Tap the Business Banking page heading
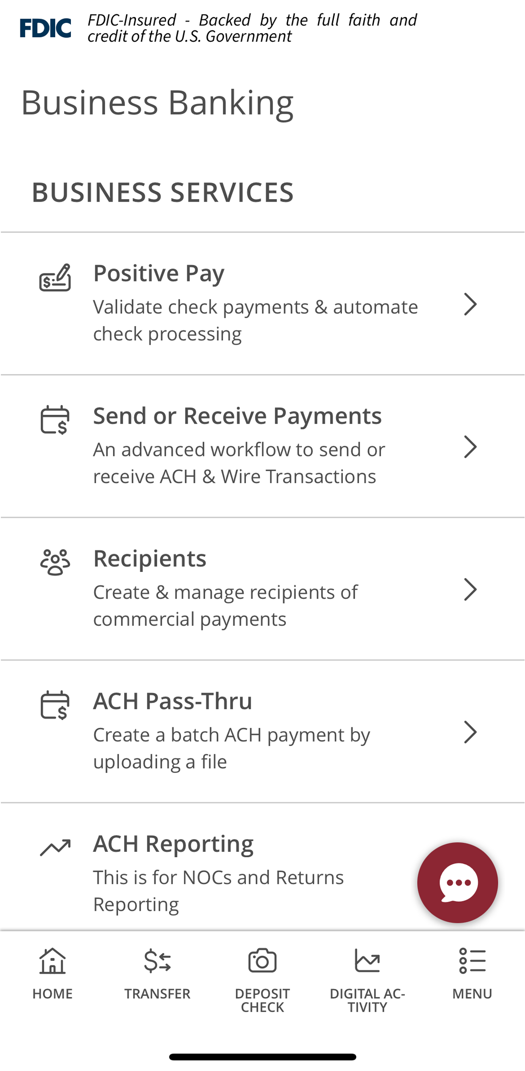525x1071 pixels. tap(157, 103)
